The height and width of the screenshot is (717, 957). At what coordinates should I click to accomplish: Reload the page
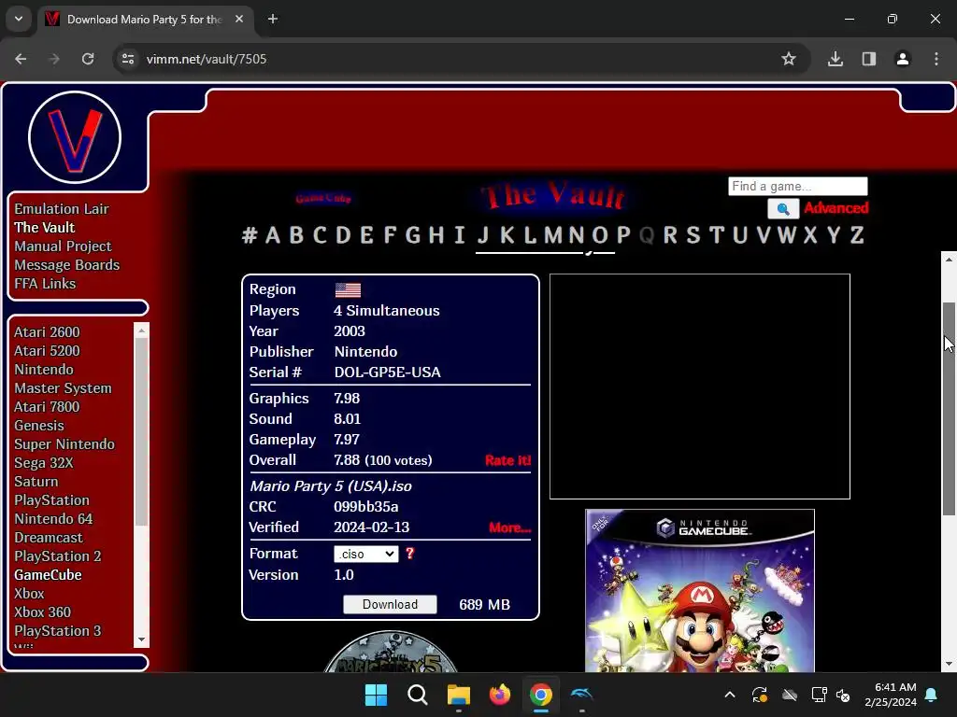[x=88, y=59]
